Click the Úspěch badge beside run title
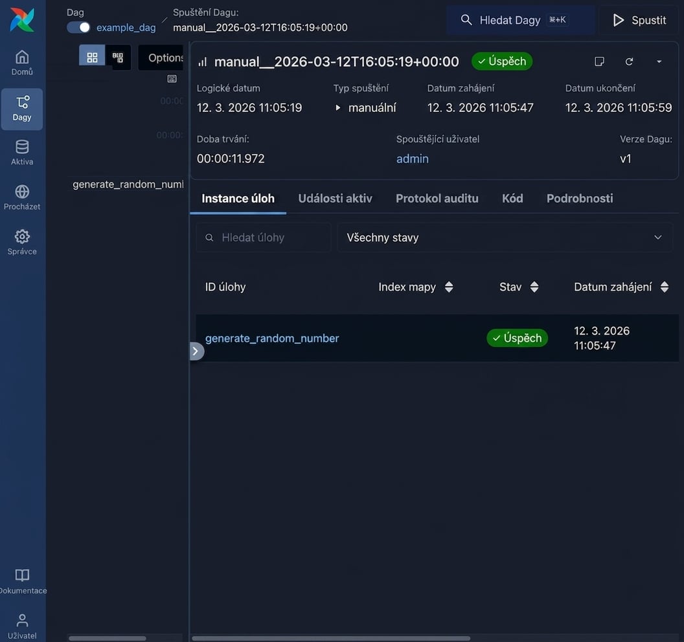 [501, 61]
